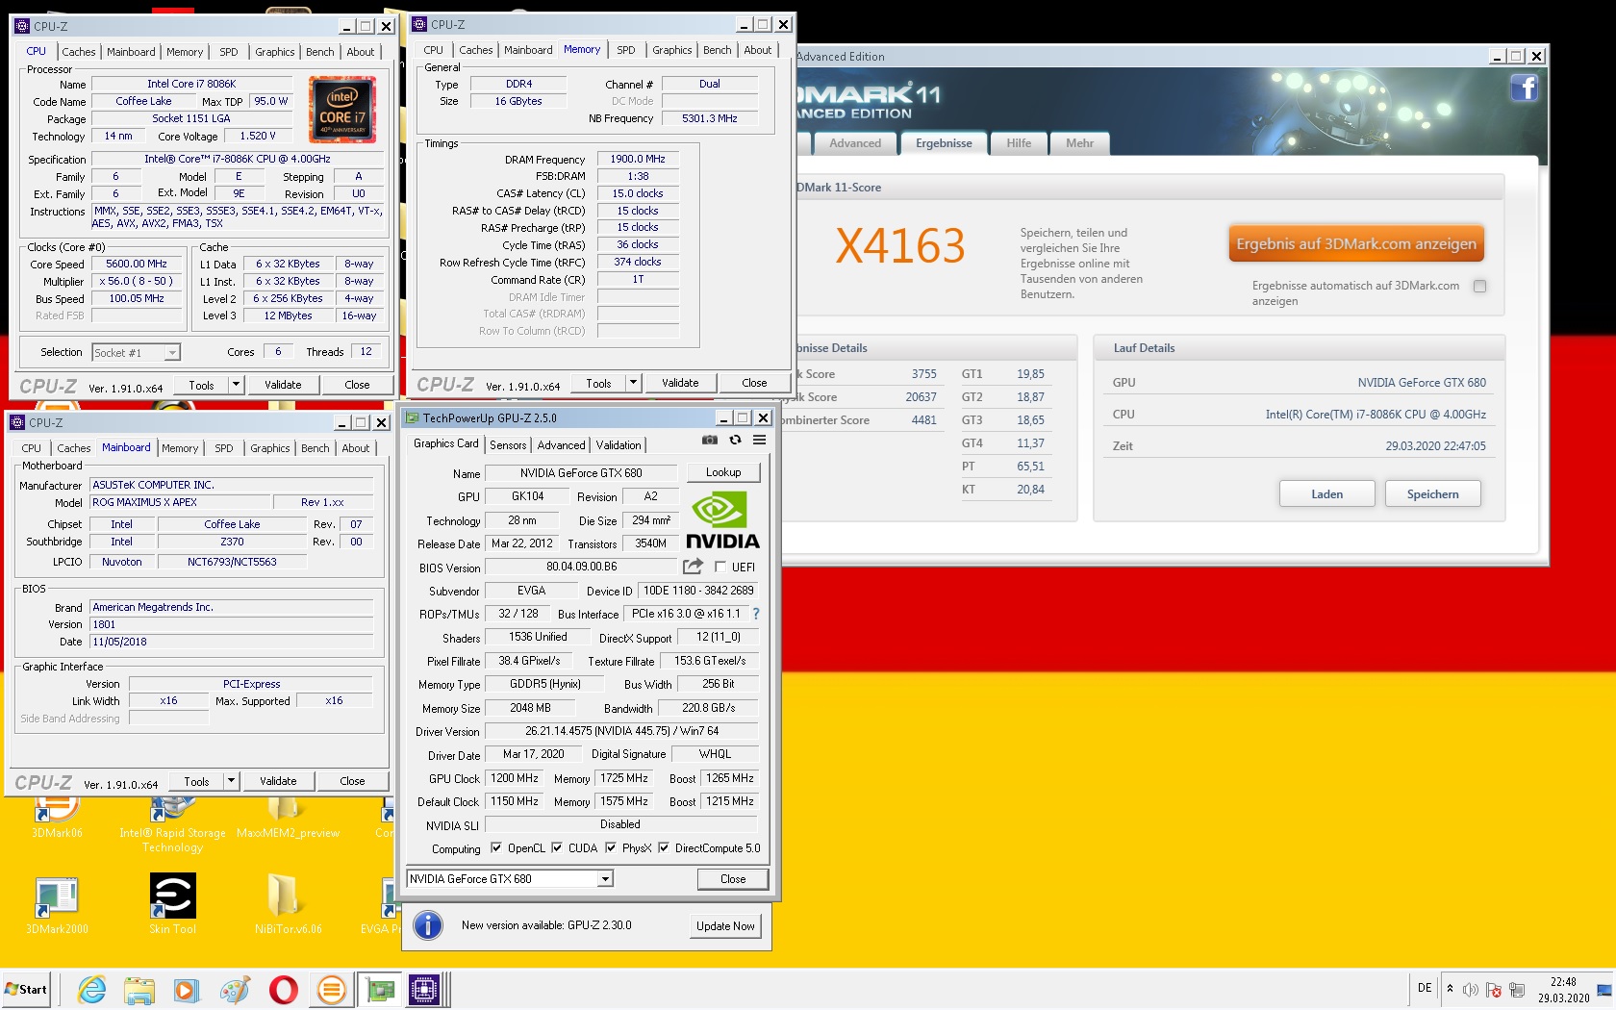
Task: Open Tools dropdown arrow in Mainboard window
Action: [231, 781]
